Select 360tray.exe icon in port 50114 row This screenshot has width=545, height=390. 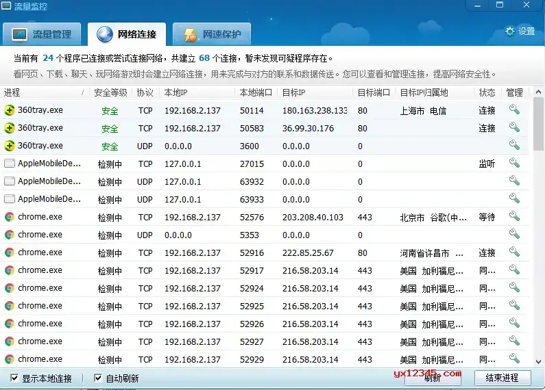coord(10,110)
